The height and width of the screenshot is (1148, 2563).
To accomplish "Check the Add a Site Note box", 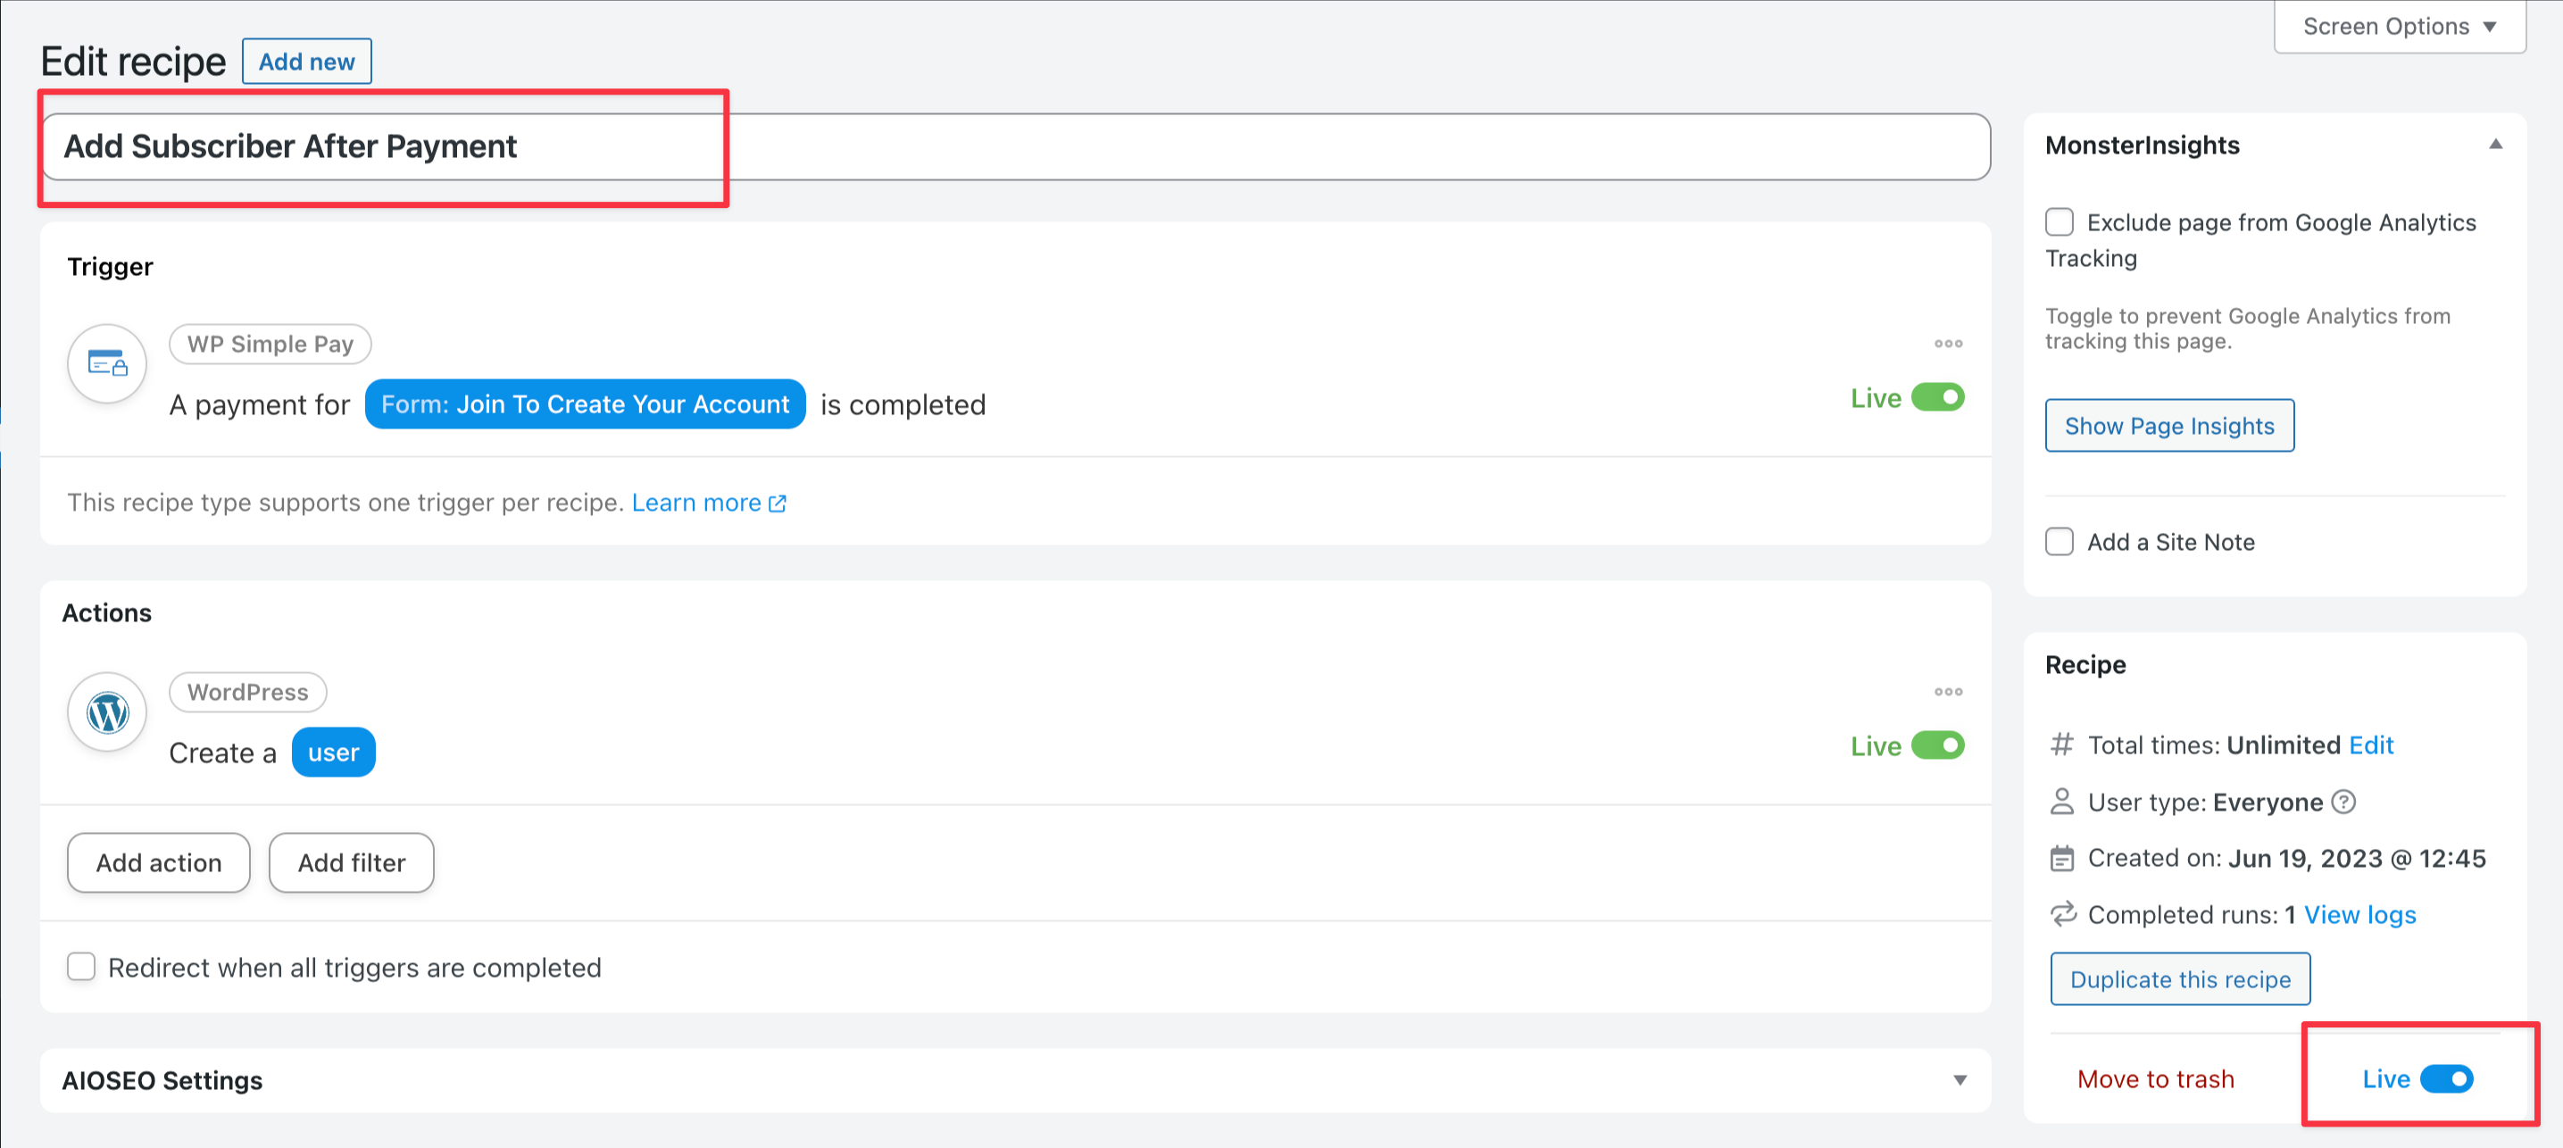I will coord(2060,542).
